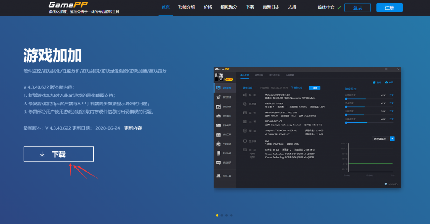Open 支持 nav item
Screen dimensions: 430x224
[x=292, y=7]
